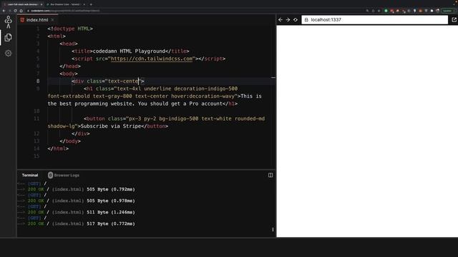Switch to the Terminal tab

[30, 175]
